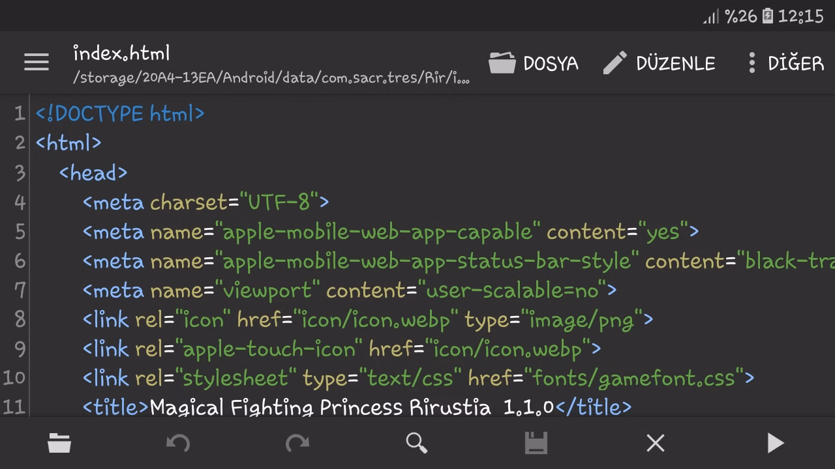The width and height of the screenshot is (835, 469).
Task: Tap the storage path under the filename
Action: tap(271, 78)
